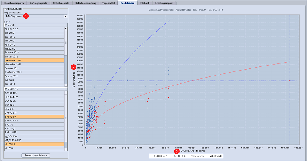This screenshot has width=307, height=161.
Task: Collapse the Maschine filter section
Action: point(6,89)
